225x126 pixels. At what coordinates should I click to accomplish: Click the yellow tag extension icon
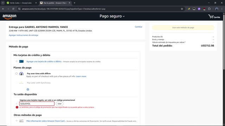pos(189,9)
